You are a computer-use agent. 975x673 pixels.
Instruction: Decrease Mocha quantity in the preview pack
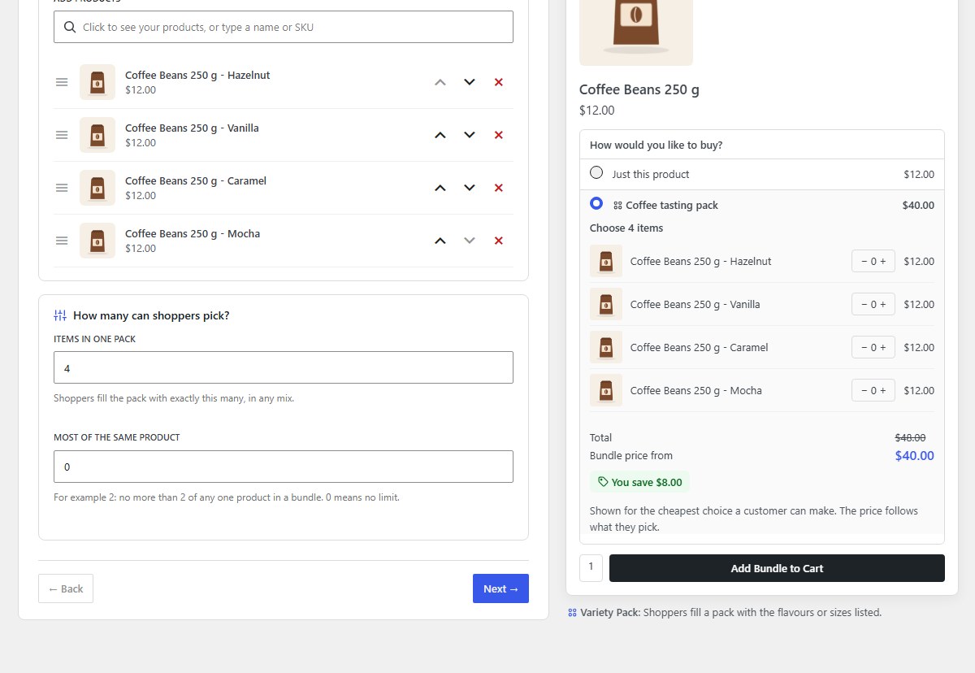(x=863, y=391)
